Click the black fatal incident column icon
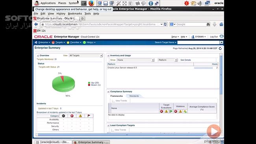 click(x=63, y=116)
